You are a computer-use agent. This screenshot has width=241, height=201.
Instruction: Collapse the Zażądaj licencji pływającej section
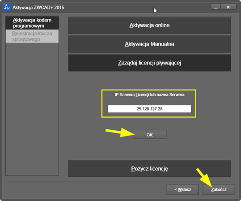tap(149, 63)
